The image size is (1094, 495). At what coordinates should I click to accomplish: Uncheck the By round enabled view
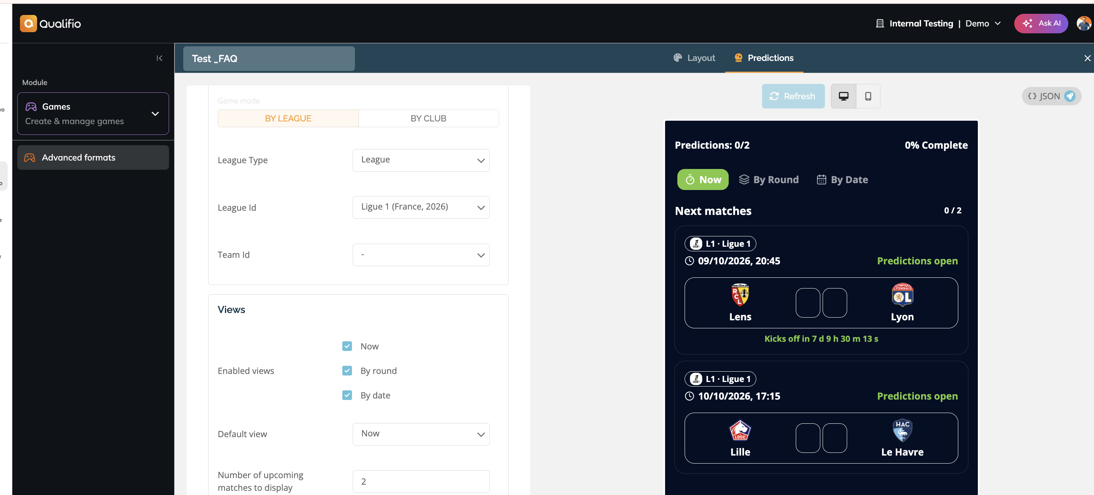(x=347, y=370)
